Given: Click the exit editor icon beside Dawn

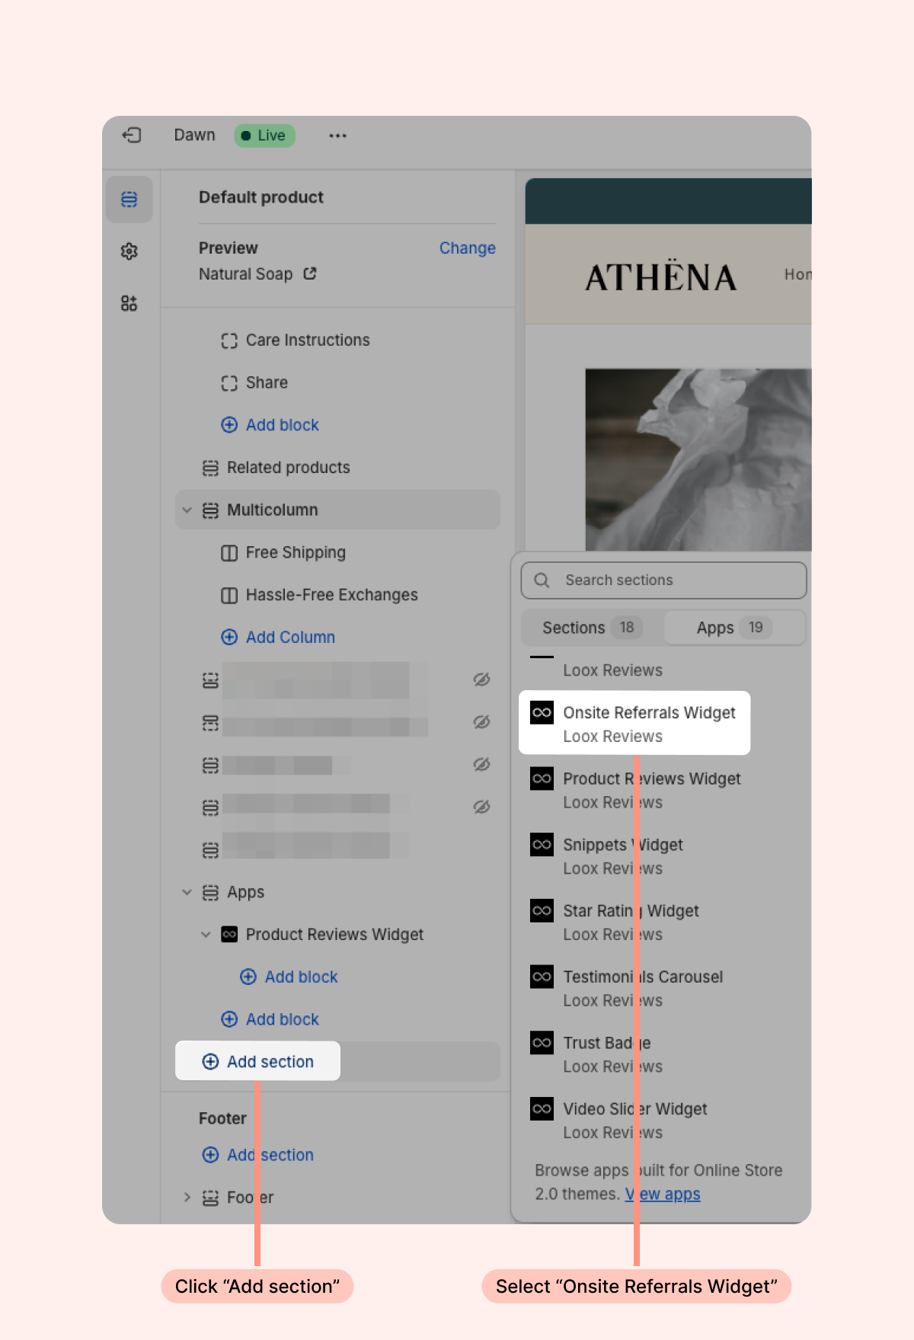Looking at the screenshot, I should pos(132,136).
